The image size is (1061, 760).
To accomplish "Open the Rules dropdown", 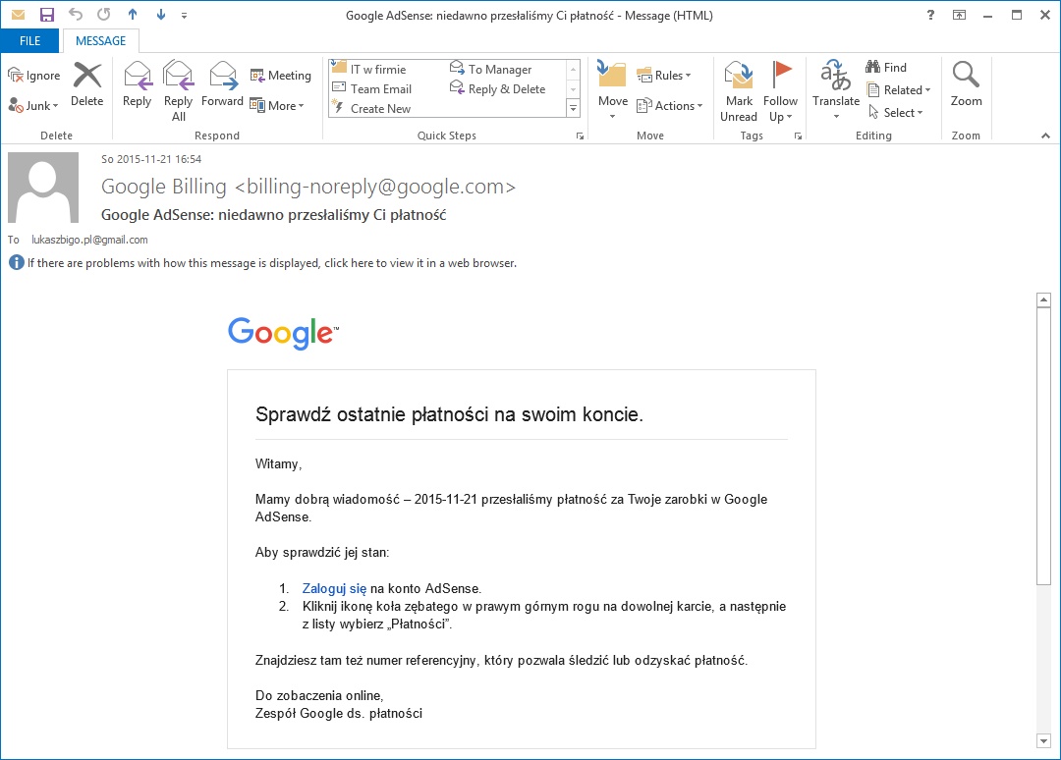I will 664,75.
